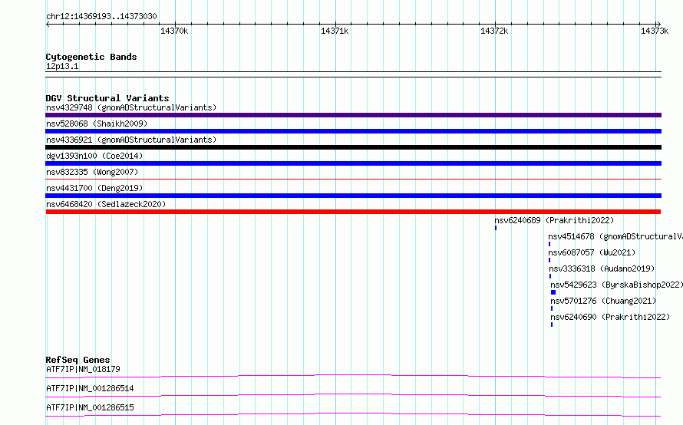683x425 pixels.
Task: Click the nsv6240690 (Prakrithi2022) label
Action: (x=610, y=317)
